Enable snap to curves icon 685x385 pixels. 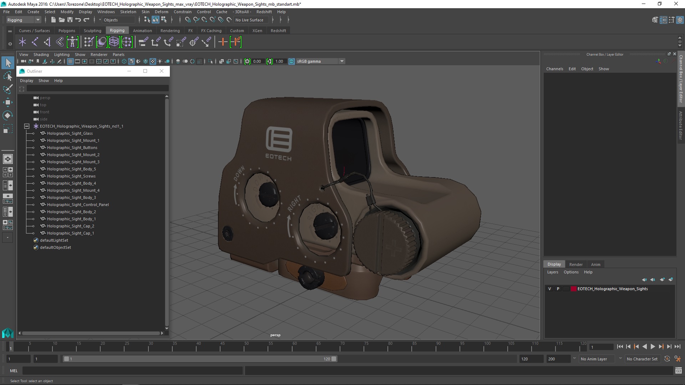click(x=196, y=20)
